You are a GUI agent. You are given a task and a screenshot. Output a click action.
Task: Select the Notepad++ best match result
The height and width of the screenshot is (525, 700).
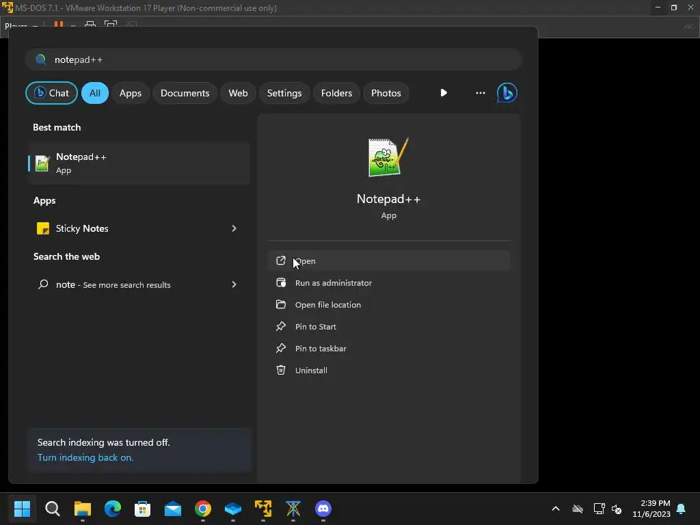[139, 163]
